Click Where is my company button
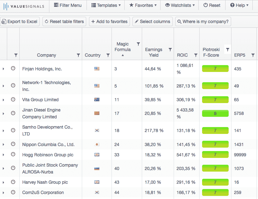Screen dimensions: 258x199 pyautogui.click(x=203, y=21)
